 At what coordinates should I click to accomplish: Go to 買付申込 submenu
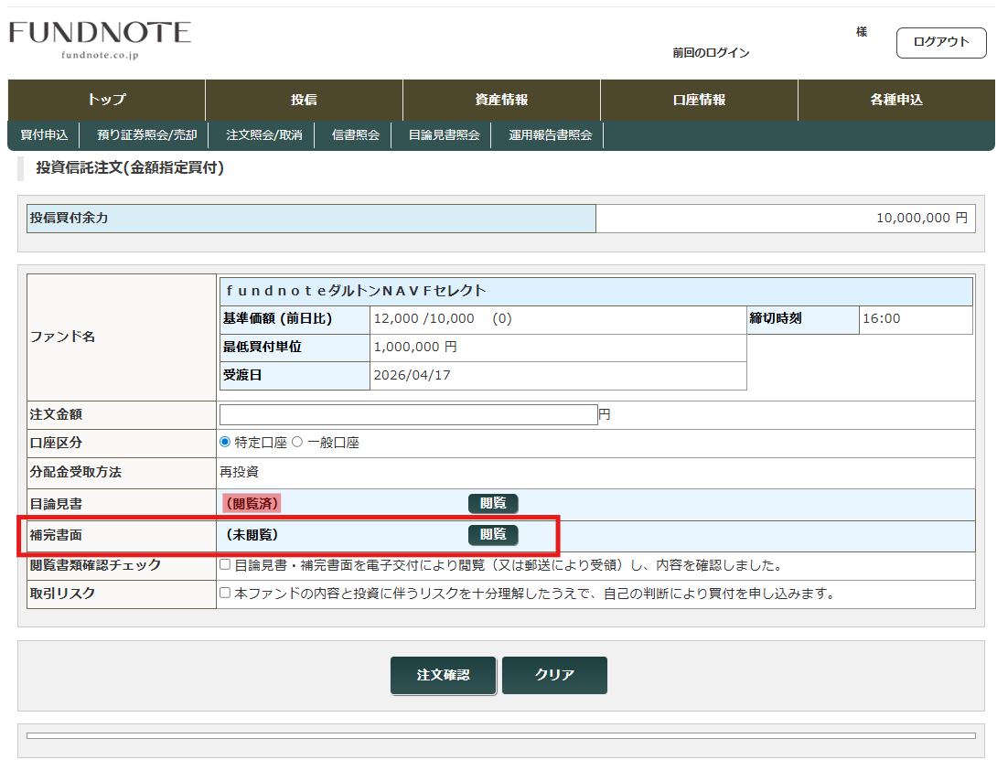(x=44, y=135)
